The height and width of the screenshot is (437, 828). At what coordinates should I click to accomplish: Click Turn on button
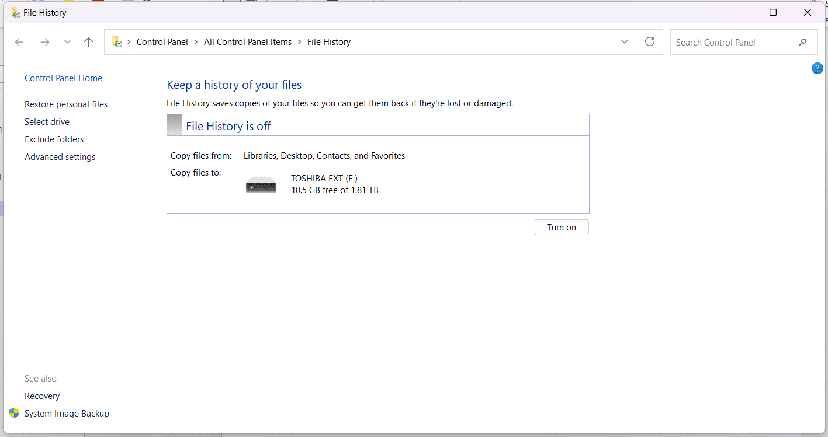coord(562,228)
